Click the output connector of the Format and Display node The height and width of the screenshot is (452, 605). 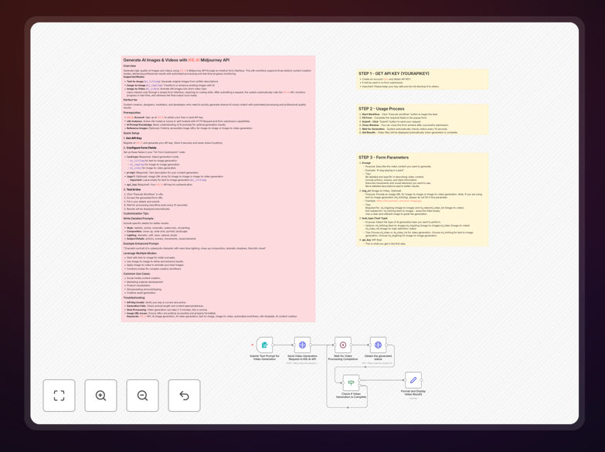coord(422,380)
